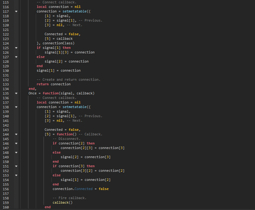The width and height of the screenshot is (255, 210).
Task: Click 'Once' function name on line 135
Action: (x=32, y=93)
